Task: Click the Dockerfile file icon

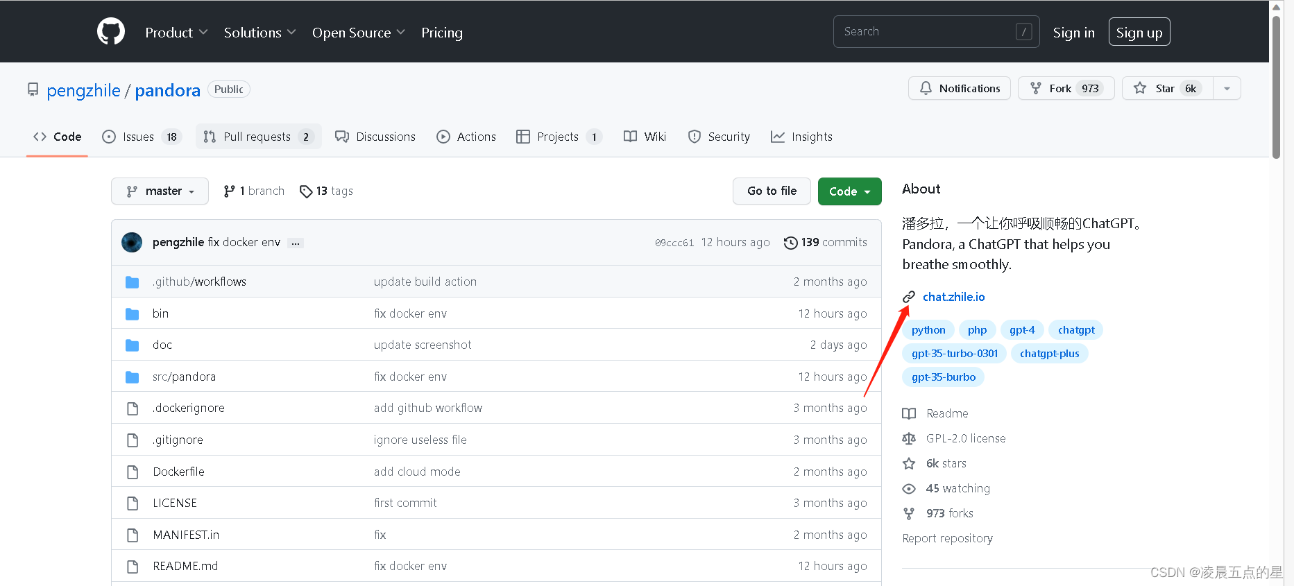Action: click(133, 472)
